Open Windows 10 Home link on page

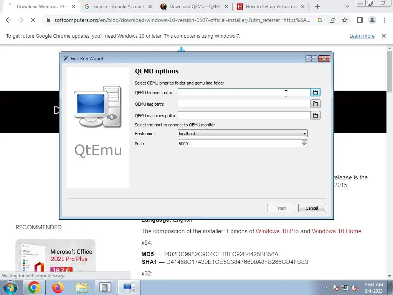tap(337, 231)
